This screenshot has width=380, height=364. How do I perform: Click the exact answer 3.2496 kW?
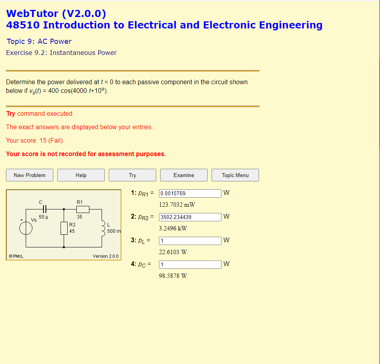point(173,228)
